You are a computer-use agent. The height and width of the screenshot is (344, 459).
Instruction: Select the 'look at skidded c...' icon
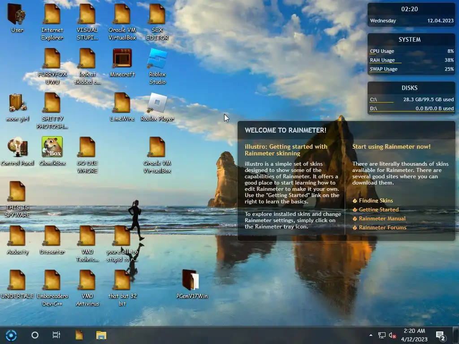[x=87, y=66]
